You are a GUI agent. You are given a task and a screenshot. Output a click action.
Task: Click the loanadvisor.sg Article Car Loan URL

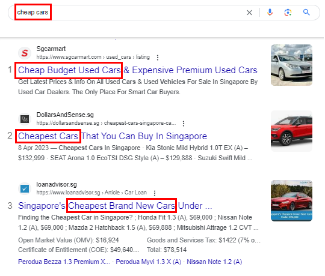(91, 193)
